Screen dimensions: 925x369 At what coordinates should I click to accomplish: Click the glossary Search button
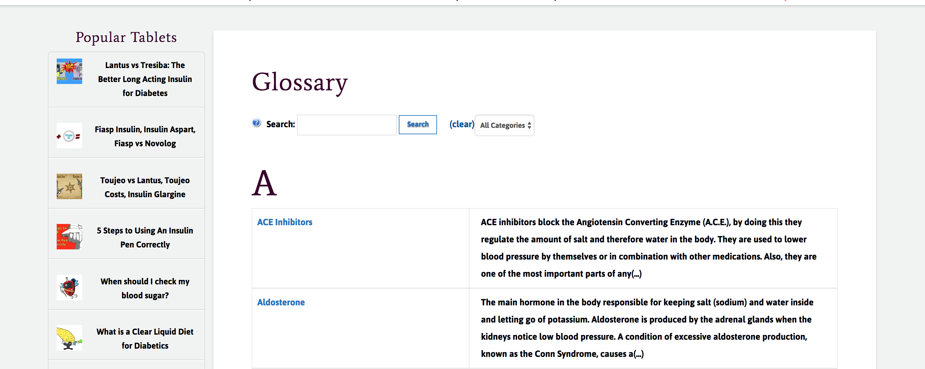point(418,124)
